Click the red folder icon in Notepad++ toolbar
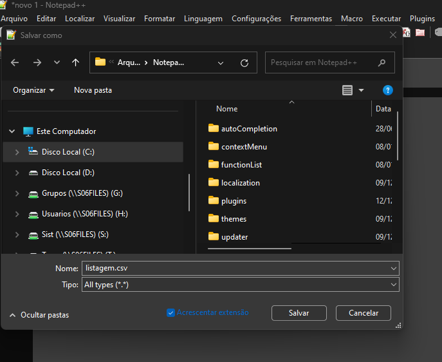 tap(420, 33)
